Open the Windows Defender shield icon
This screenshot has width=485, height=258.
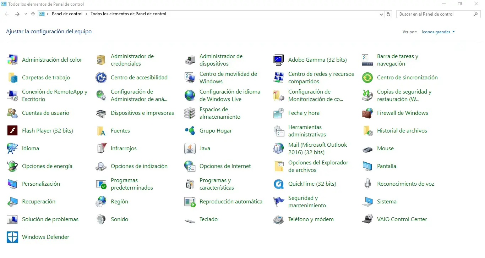(x=12, y=237)
